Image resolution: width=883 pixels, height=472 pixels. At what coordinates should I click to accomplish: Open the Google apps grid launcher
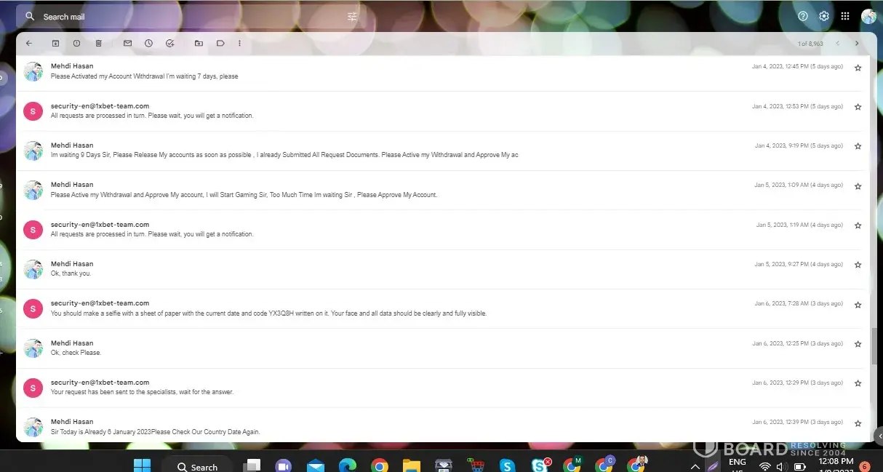click(x=844, y=16)
